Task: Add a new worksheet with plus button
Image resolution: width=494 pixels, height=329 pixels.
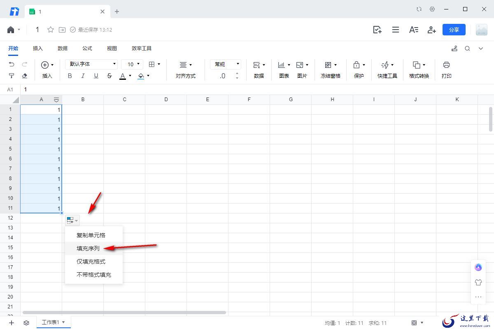Action: 12,323
